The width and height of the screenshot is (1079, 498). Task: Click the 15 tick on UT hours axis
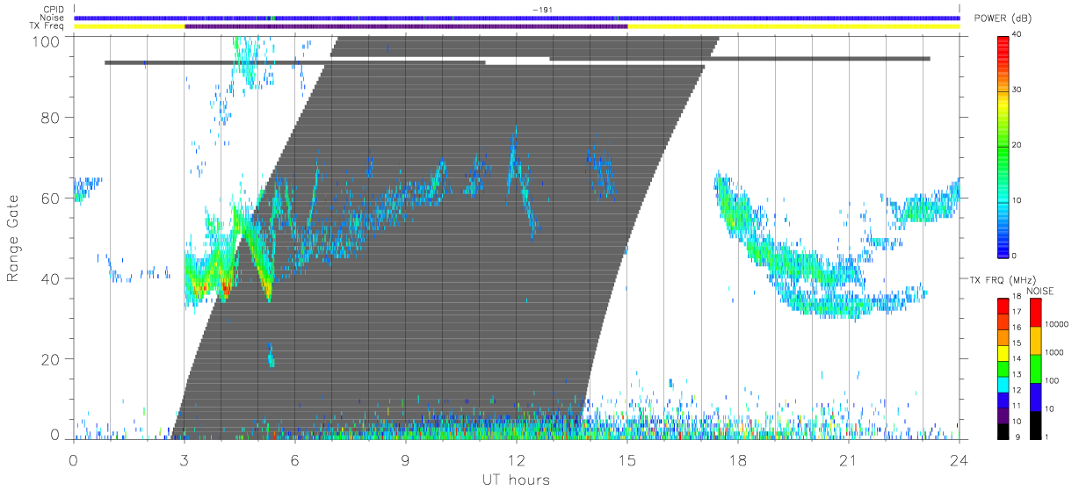pyautogui.click(x=627, y=459)
